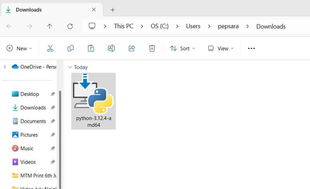Screen dimensions: 310x189
Task: Navigate to pepsara in breadcrumb
Action: click(x=228, y=26)
